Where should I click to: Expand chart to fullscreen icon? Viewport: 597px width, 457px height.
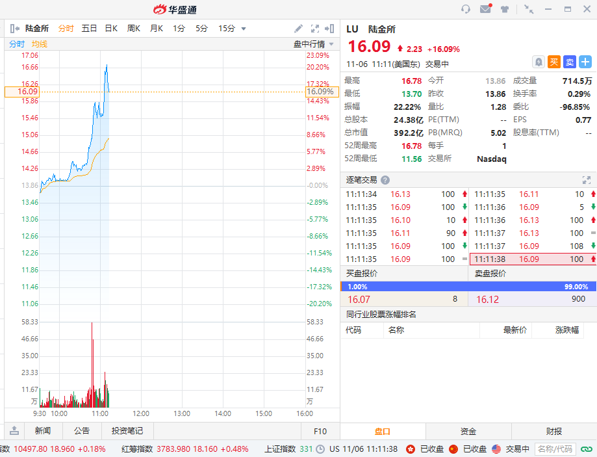pyautogui.click(x=315, y=29)
